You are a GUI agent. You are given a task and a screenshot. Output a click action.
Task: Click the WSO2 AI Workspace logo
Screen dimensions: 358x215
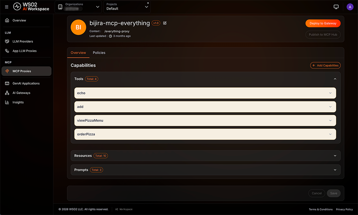(31, 7)
